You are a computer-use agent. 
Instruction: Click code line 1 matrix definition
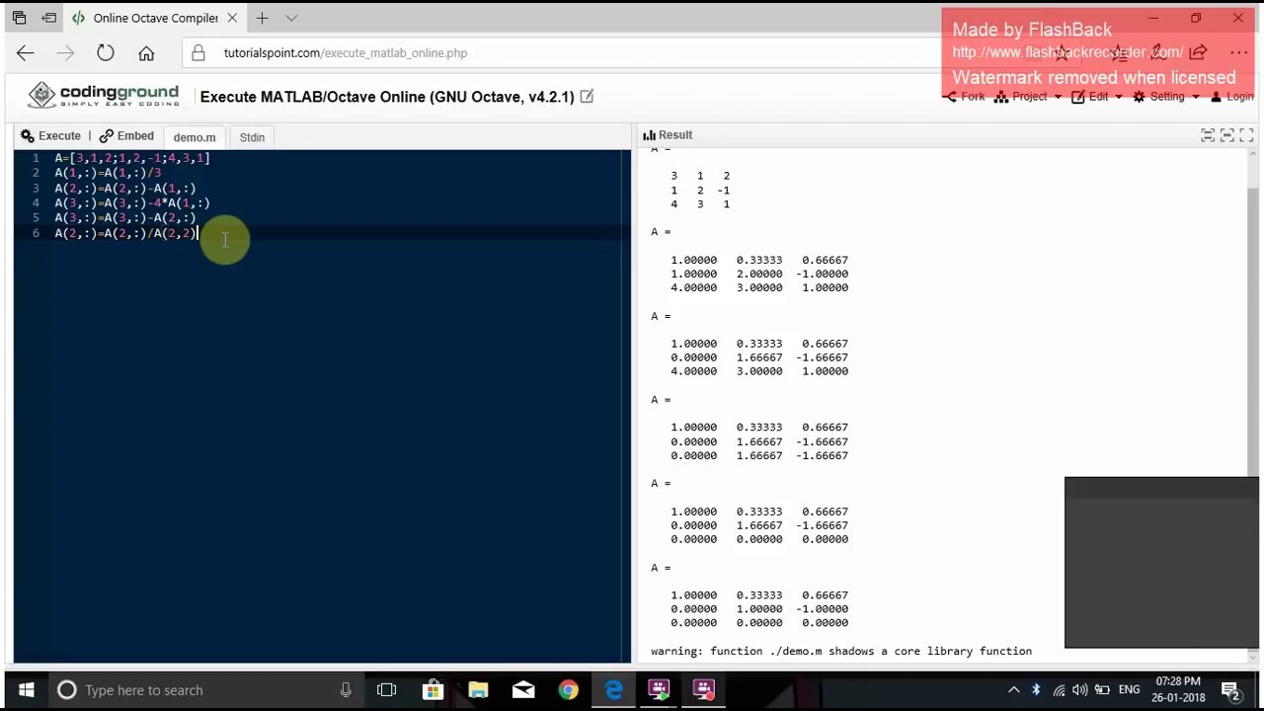[132, 158]
